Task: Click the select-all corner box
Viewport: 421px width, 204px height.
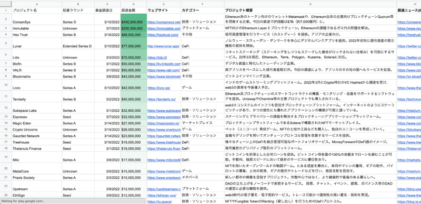Action: (6, 4)
